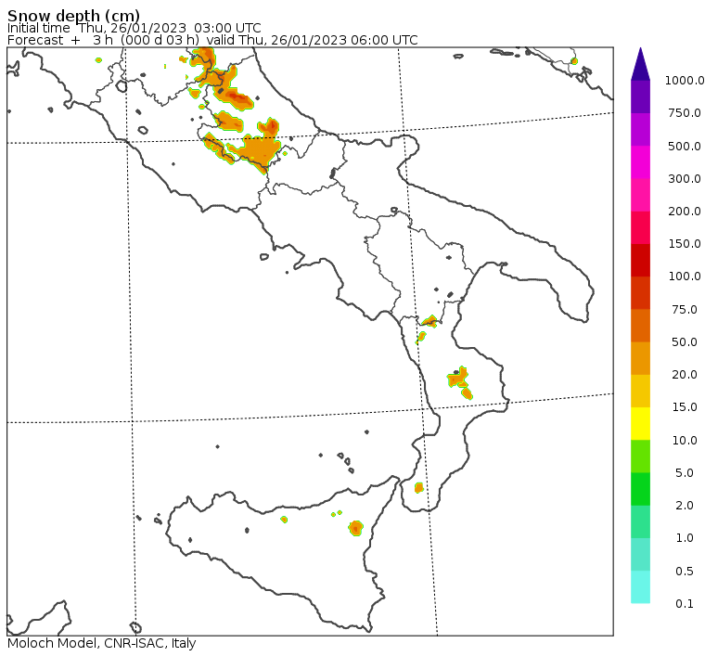Image resolution: width=705 pixels, height=656 pixels.
Task: Click the amber 20–50 cm legend band
Action: (x=640, y=358)
